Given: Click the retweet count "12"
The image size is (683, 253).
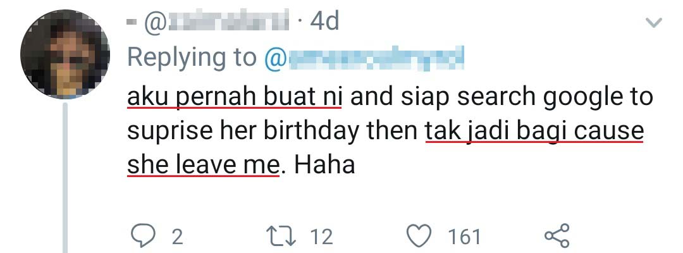Looking at the screenshot, I should (321, 237).
